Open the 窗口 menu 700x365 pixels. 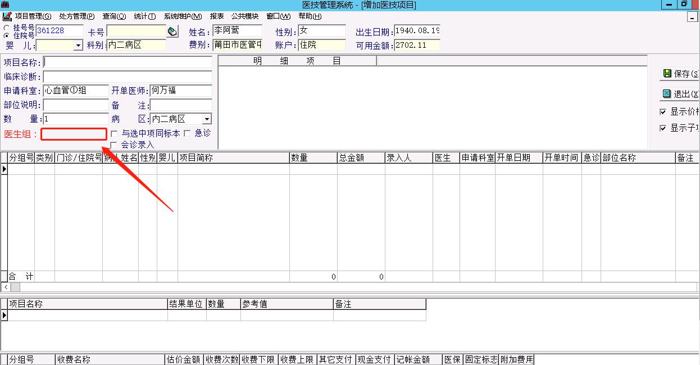click(x=279, y=16)
